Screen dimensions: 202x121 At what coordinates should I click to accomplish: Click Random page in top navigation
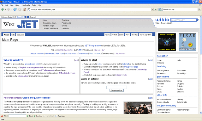(48, 26)
